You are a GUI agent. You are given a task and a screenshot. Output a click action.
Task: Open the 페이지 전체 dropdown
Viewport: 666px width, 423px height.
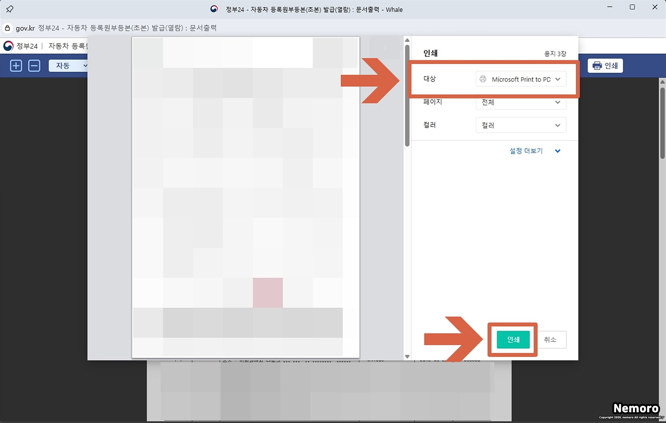click(x=521, y=102)
